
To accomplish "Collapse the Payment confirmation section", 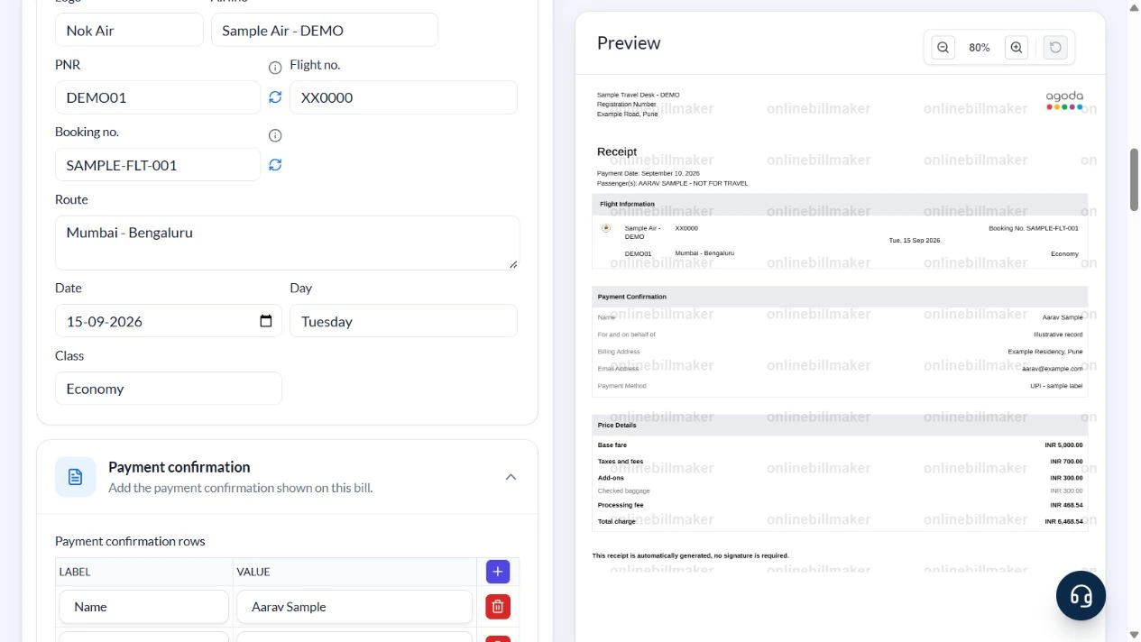I will 511,477.
